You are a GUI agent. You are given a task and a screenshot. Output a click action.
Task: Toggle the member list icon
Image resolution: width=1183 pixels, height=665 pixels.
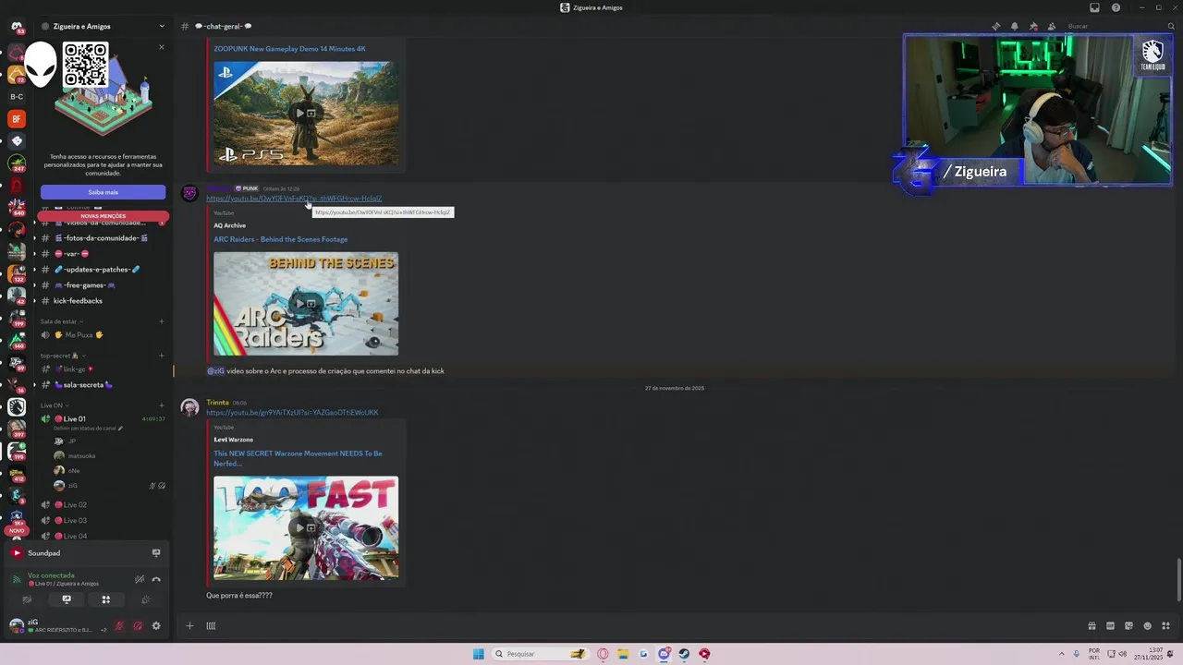(1052, 26)
